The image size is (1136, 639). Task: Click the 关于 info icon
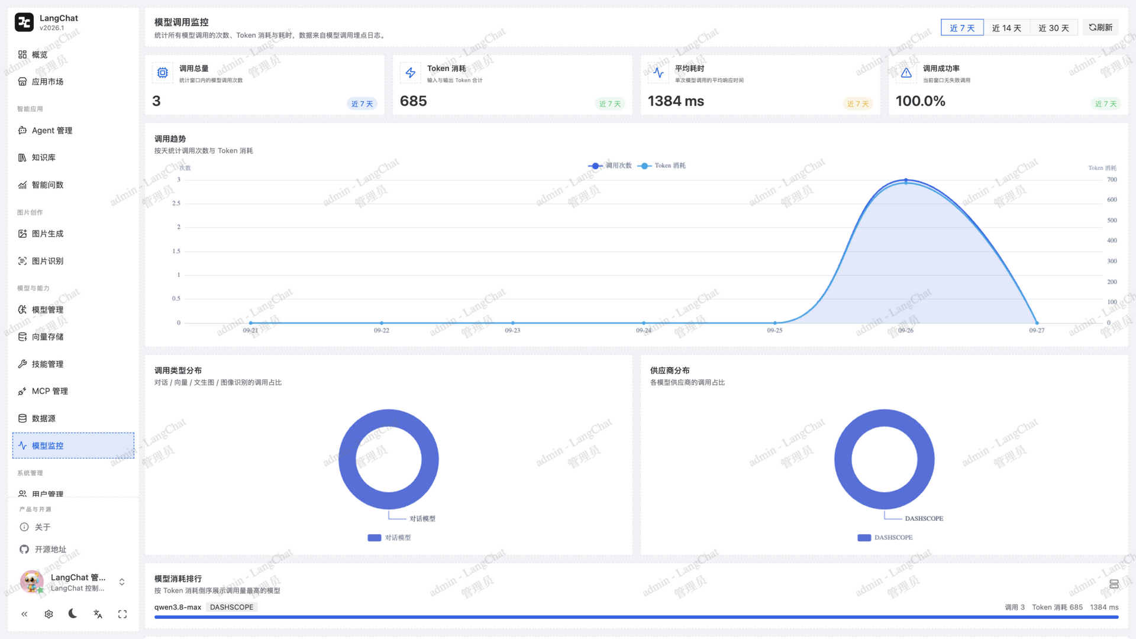click(x=24, y=527)
